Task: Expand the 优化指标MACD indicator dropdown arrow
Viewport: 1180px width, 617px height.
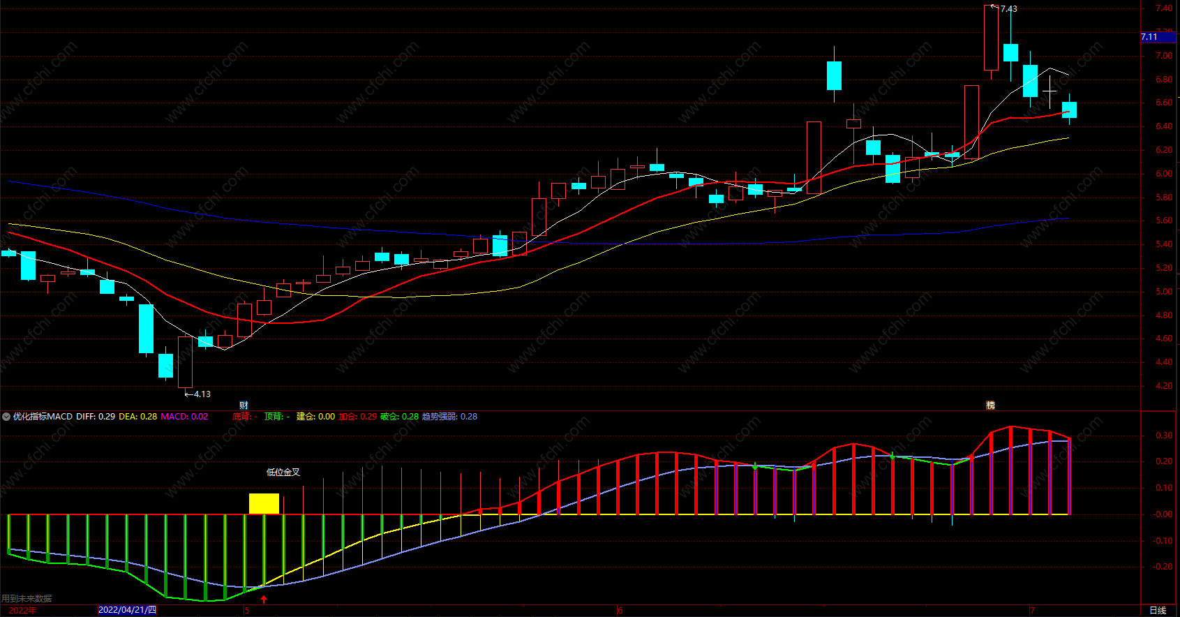Action: 6,417
